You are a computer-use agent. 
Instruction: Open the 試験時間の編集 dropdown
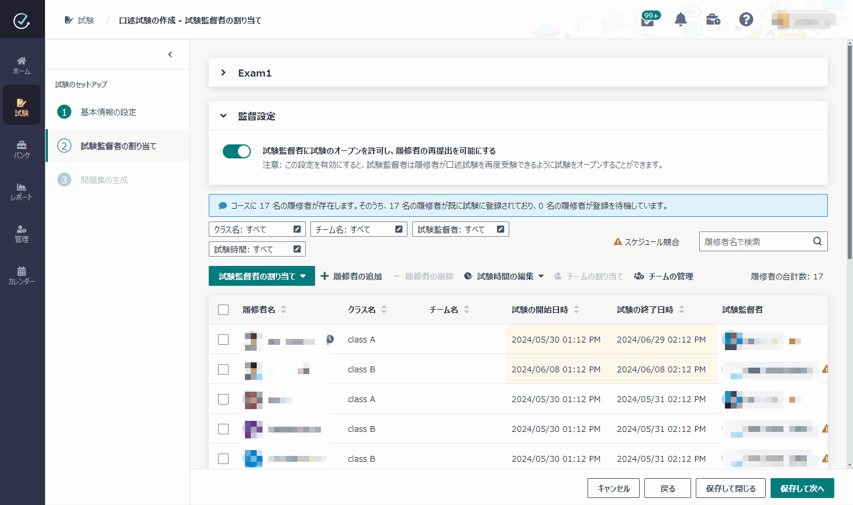click(504, 276)
